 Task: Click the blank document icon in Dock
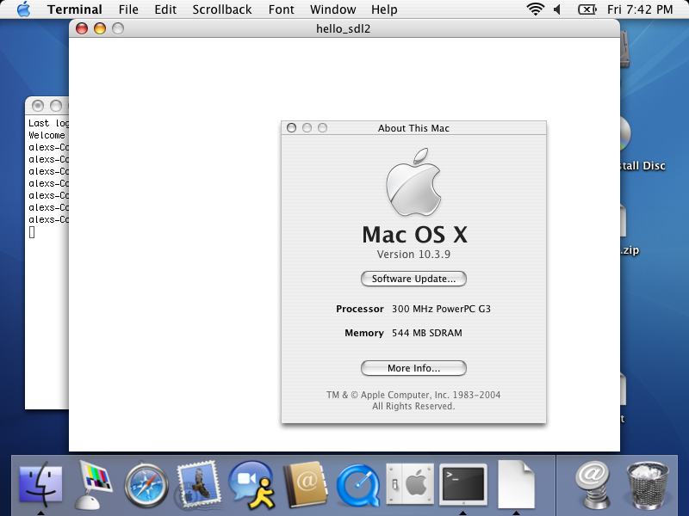516,484
